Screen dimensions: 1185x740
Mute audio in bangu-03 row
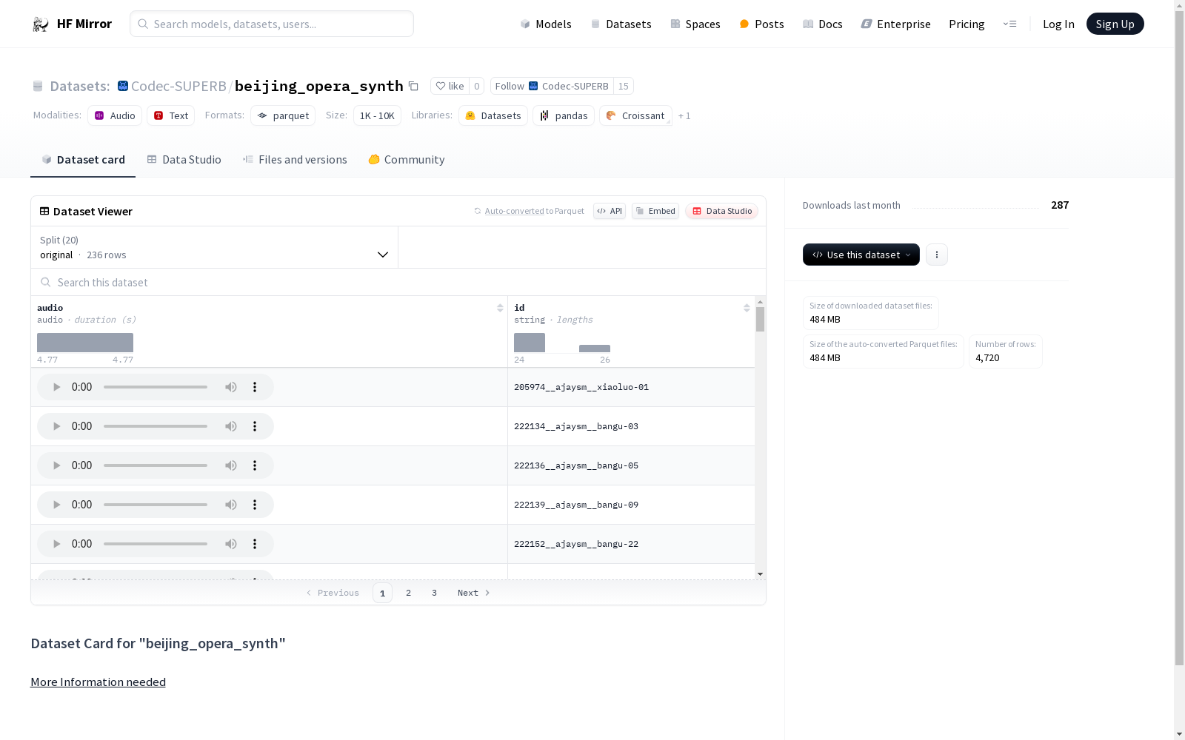tap(231, 426)
